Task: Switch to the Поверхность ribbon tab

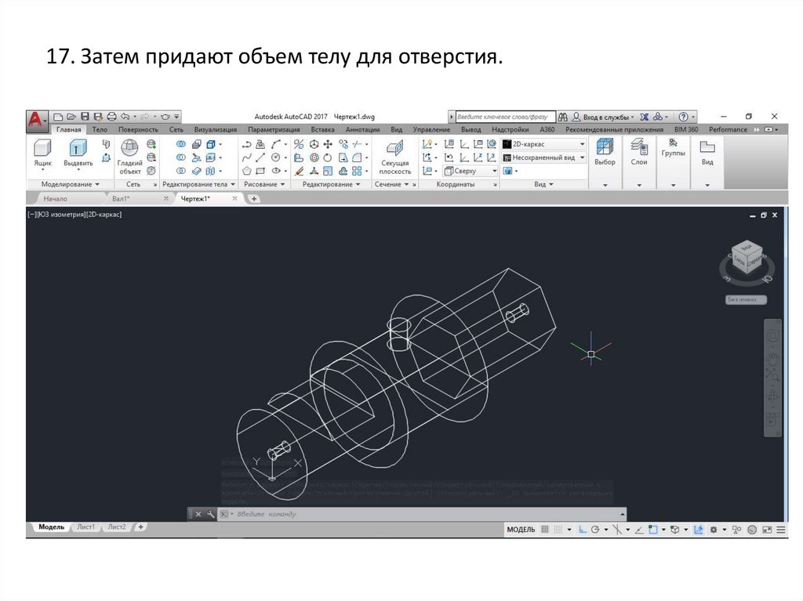Action: click(138, 129)
